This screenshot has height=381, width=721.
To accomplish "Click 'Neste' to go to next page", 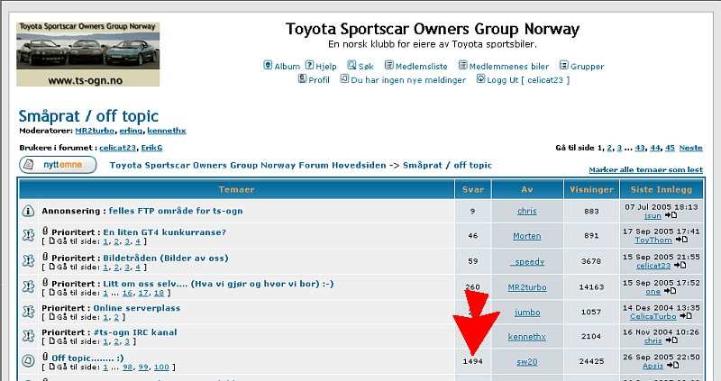I will point(690,147).
